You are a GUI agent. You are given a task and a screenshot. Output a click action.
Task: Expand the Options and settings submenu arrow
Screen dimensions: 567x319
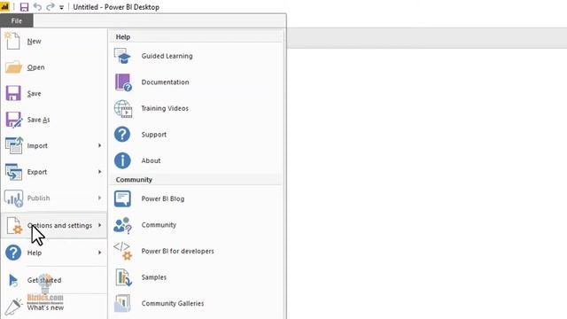99,225
